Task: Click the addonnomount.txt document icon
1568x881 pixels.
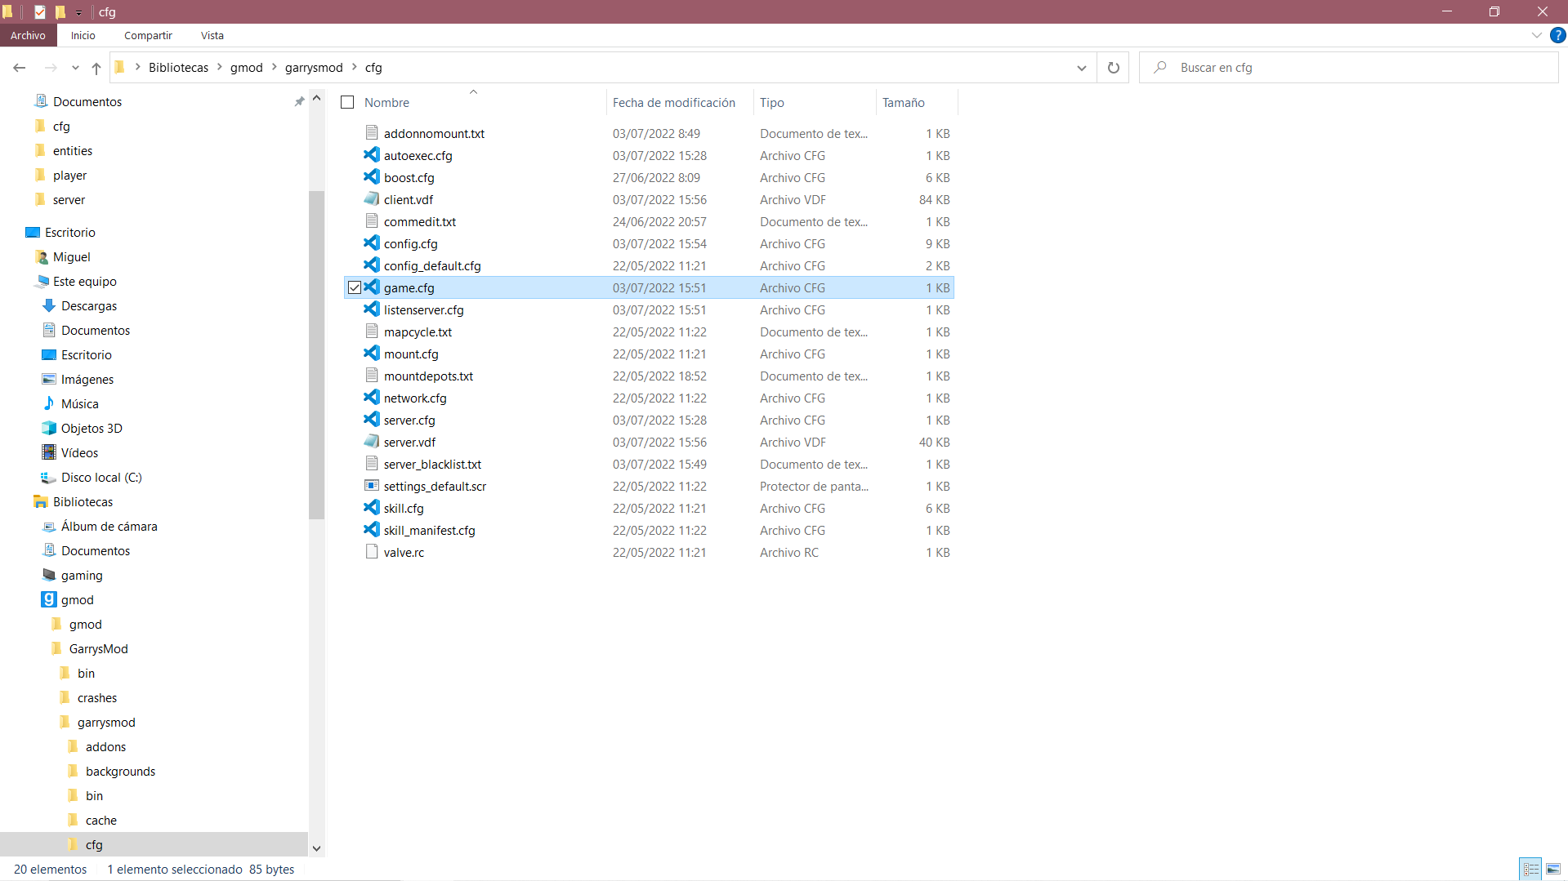Action: (372, 133)
